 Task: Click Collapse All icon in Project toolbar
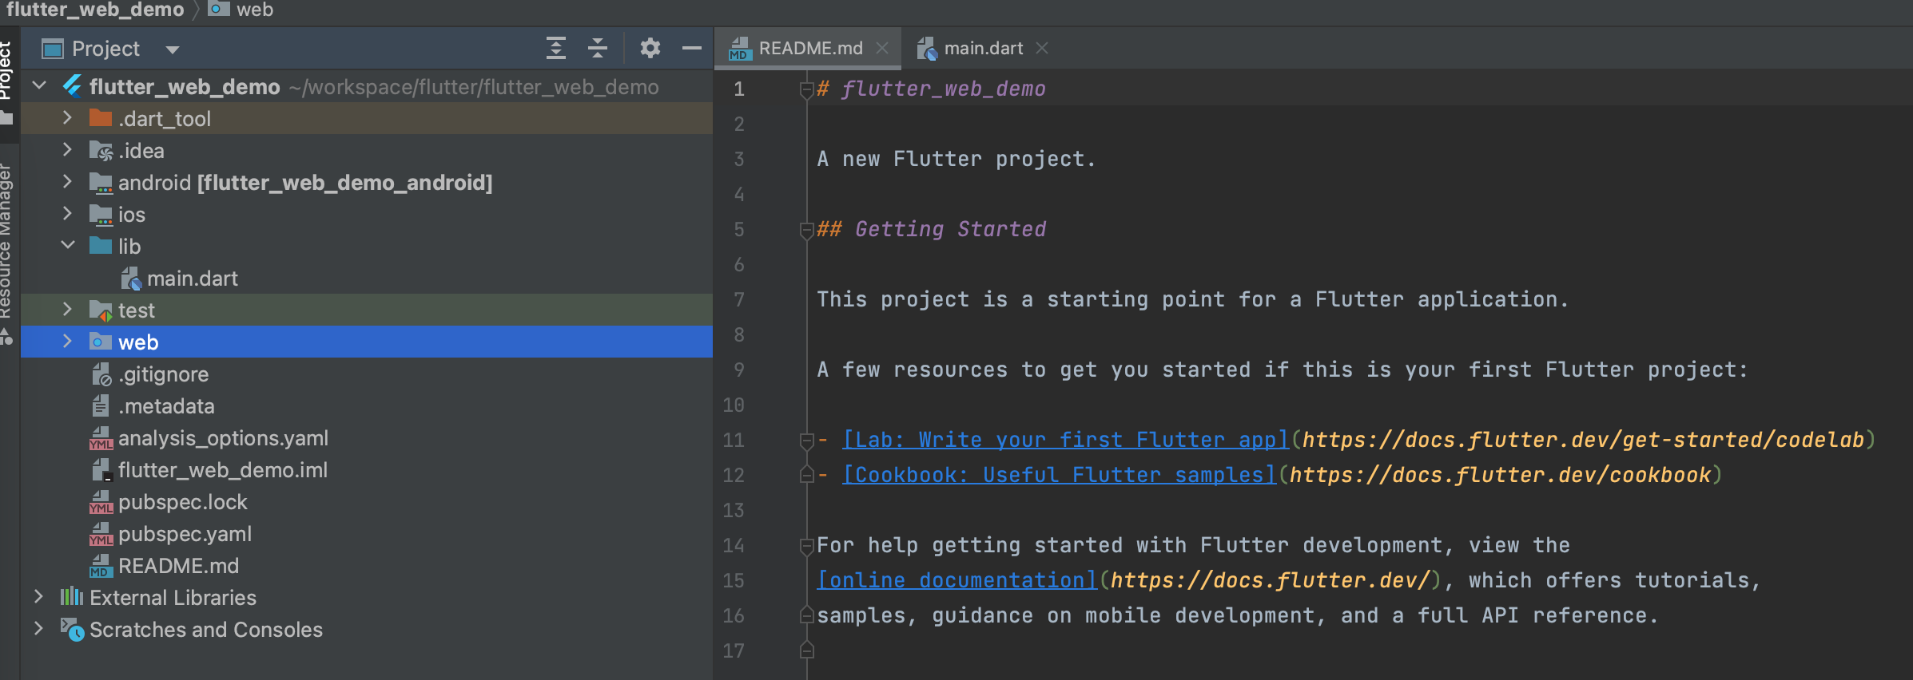pos(598,49)
